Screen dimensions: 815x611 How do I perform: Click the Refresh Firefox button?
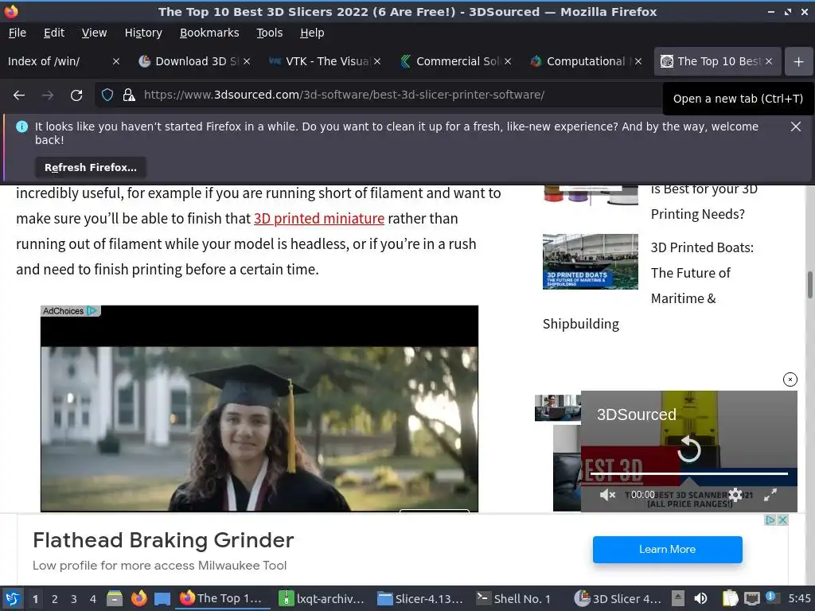[x=91, y=167]
